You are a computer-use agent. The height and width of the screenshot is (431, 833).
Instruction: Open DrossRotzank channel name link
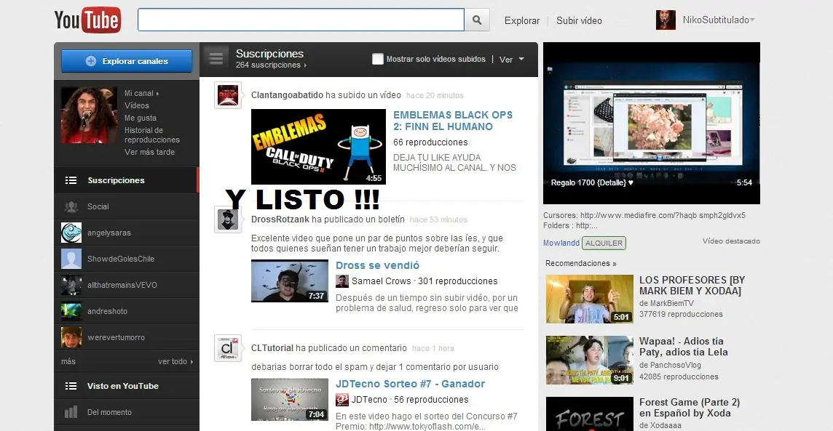(280, 219)
